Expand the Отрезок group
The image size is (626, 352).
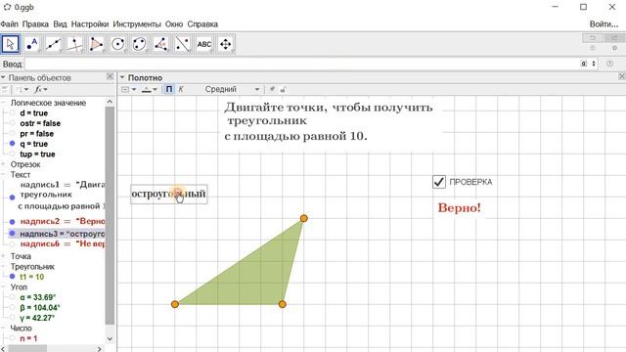pos(4,164)
